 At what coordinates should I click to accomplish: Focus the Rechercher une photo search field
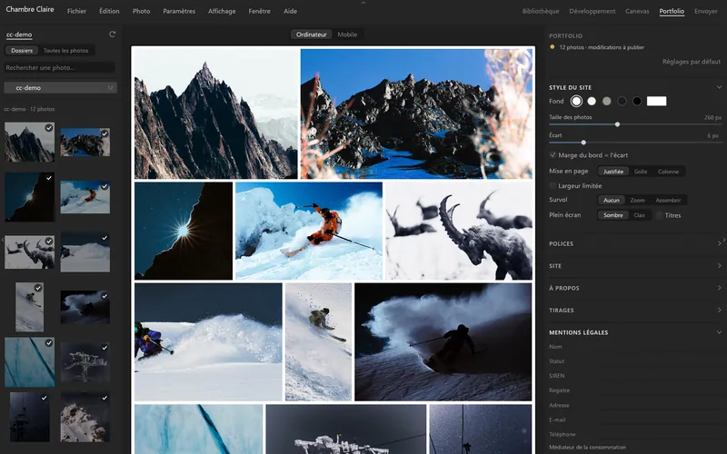pyautogui.click(x=59, y=67)
